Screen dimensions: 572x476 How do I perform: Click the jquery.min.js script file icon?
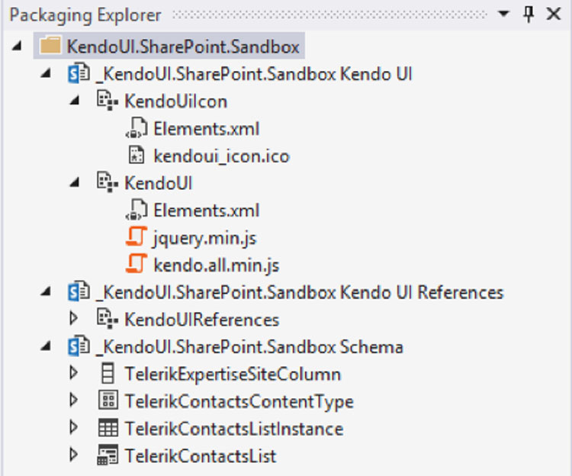134,238
